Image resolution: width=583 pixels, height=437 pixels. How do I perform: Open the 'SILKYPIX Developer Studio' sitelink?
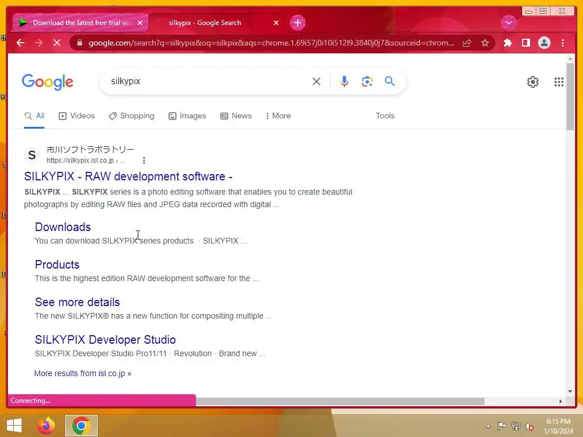tap(105, 340)
